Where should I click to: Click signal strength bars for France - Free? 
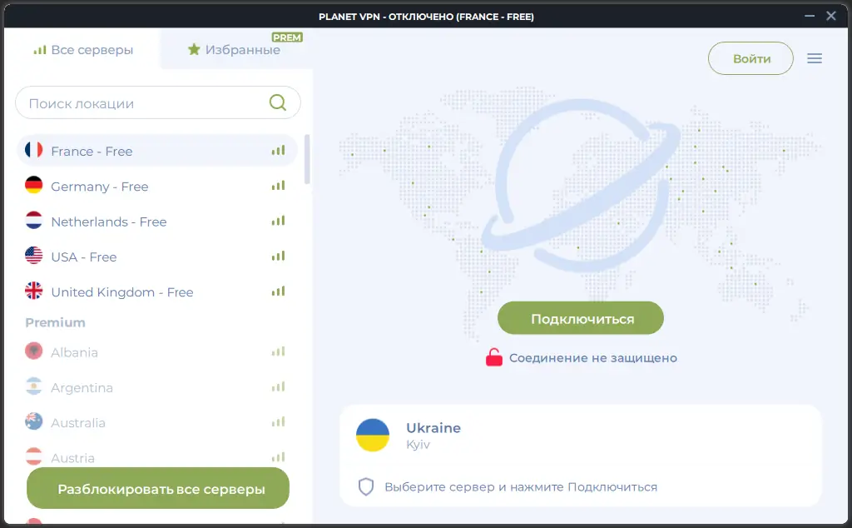click(278, 150)
